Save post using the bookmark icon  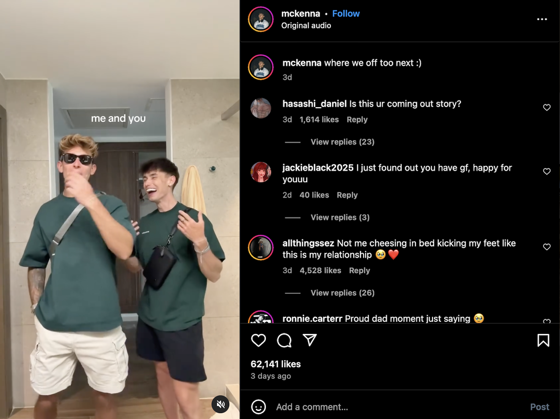(543, 340)
